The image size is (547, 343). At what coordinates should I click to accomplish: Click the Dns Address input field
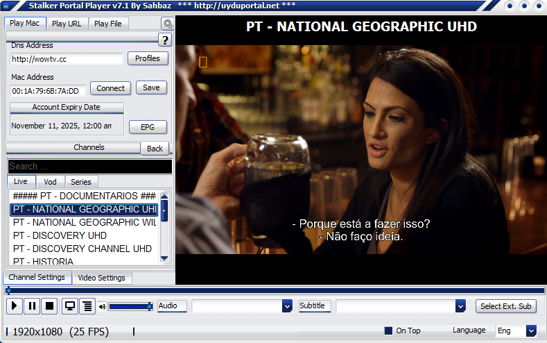[67, 59]
